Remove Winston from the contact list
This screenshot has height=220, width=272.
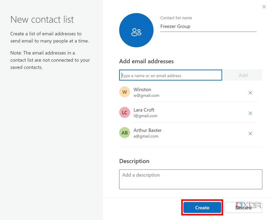pos(250,93)
